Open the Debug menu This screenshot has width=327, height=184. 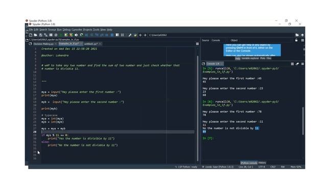point(66,30)
